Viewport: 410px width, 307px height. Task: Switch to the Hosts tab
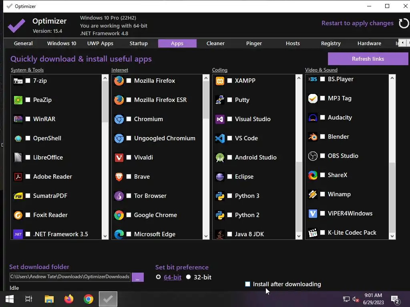click(x=293, y=43)
